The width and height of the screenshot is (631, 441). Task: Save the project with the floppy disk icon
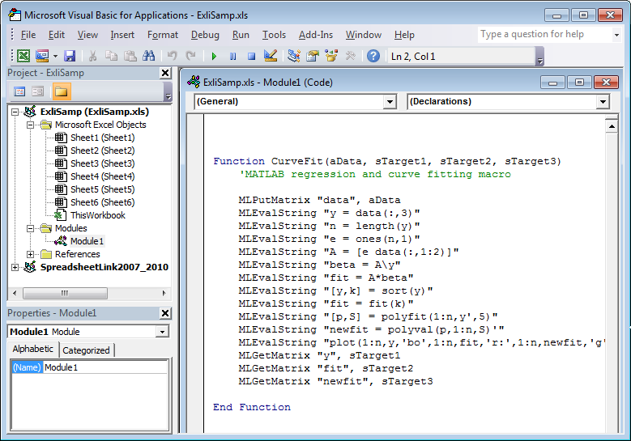(x=70, y=56)
